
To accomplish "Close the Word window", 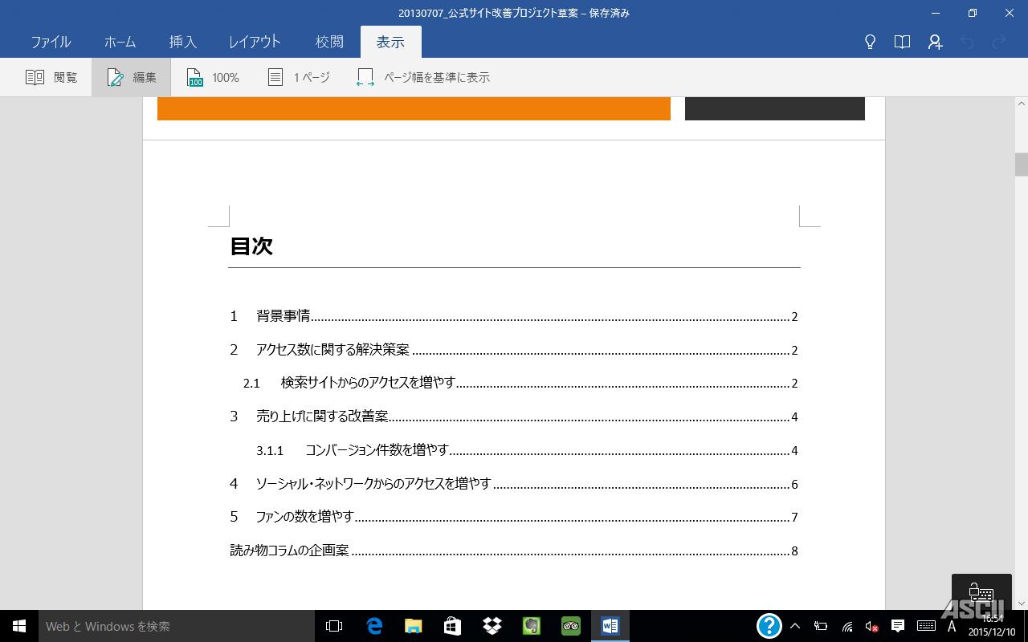I will click(x=1010, y=13).
